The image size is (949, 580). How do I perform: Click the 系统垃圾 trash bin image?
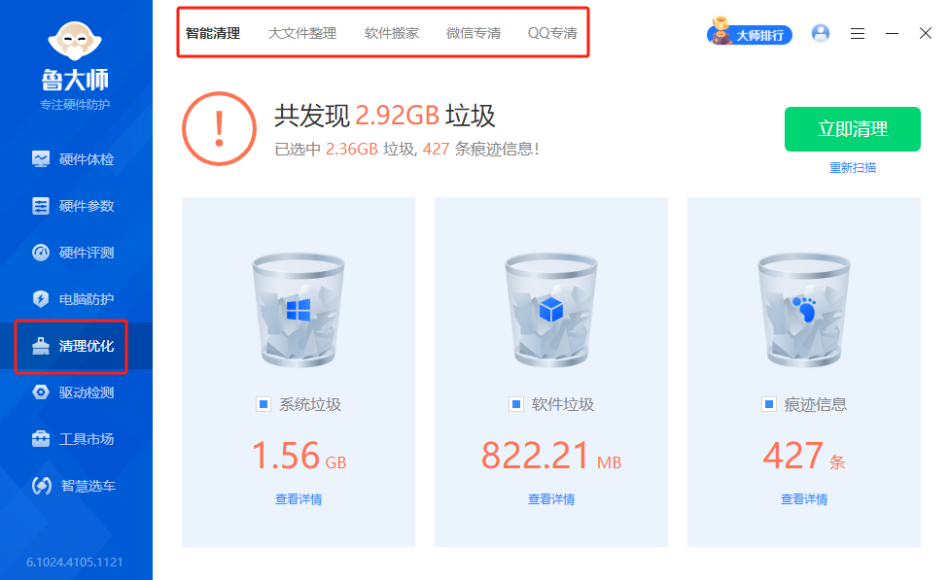point(299,310)
